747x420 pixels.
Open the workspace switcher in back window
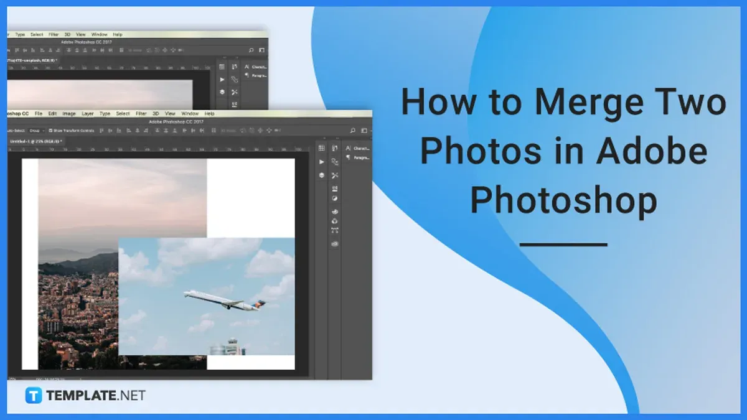pyautogui.click(x=261, y=50)
